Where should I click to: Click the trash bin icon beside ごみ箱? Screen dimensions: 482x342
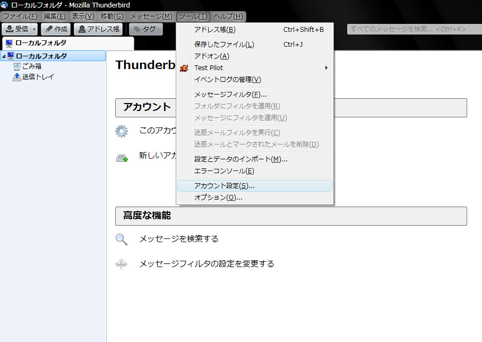[x=17, y=66]
